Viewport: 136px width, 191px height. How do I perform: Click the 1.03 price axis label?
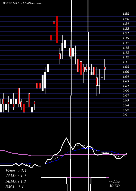[x=126, y=81]
